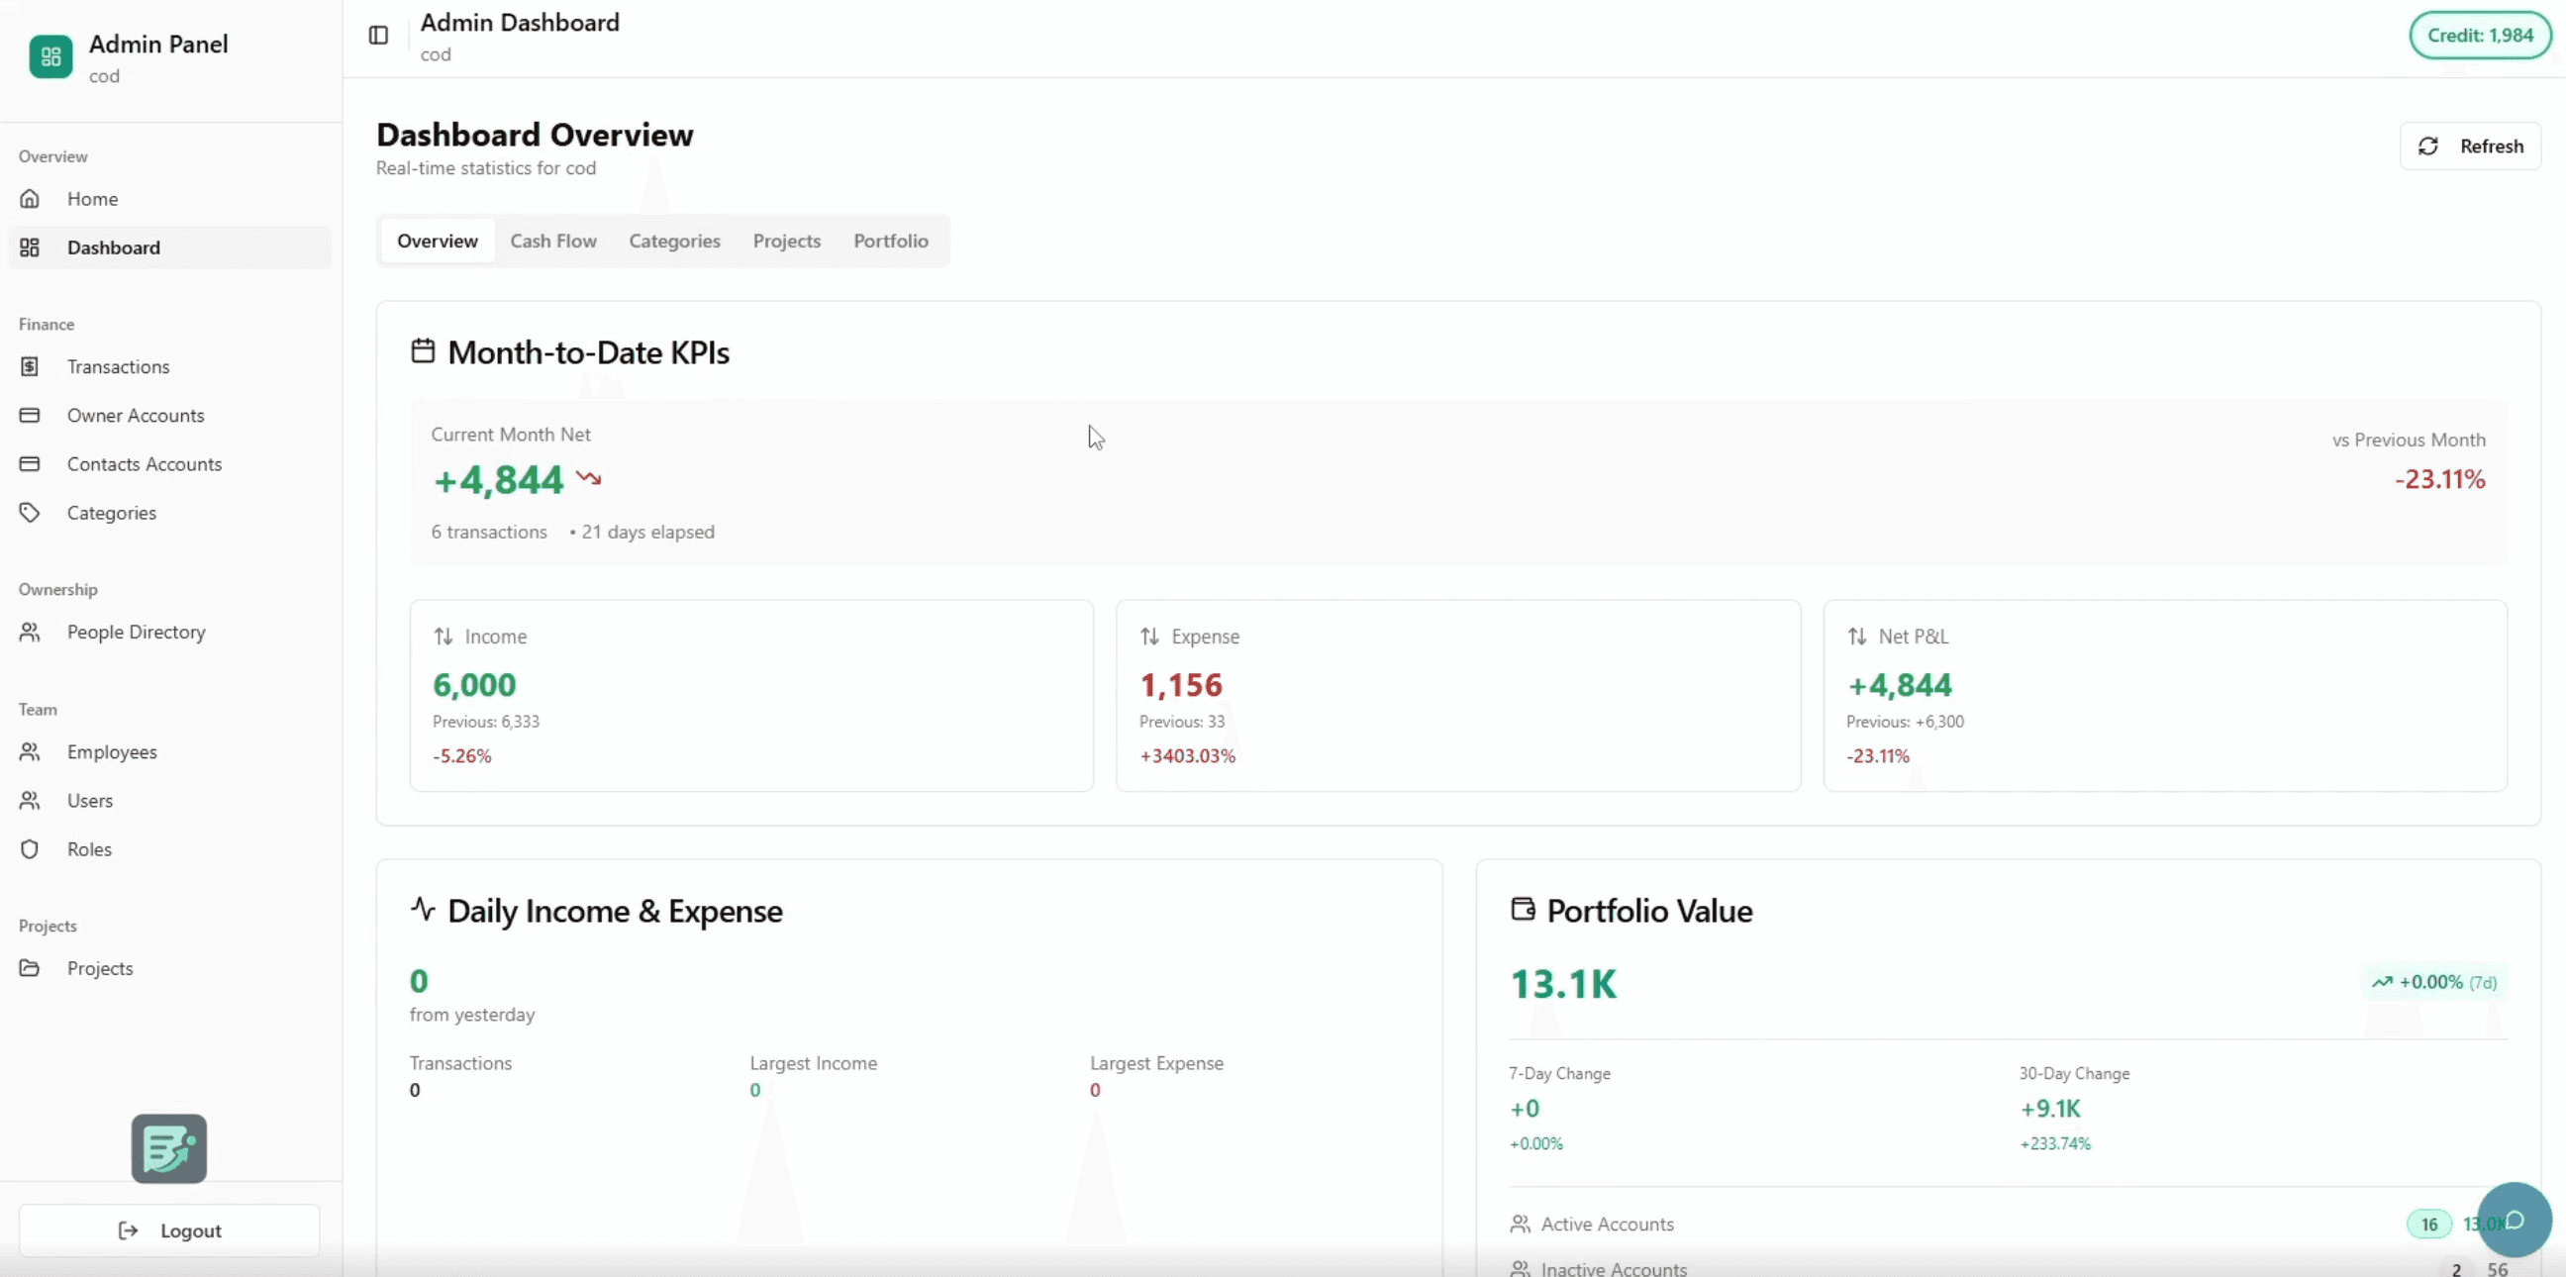Screen dimensions: 2566x1277
Task: Open the chat bubble icon
Action: [2514, 1220]
